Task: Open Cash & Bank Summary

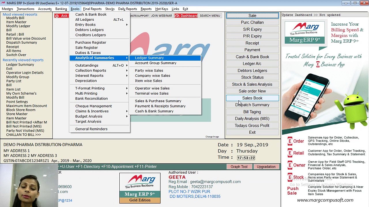Action: pos(165,111)
